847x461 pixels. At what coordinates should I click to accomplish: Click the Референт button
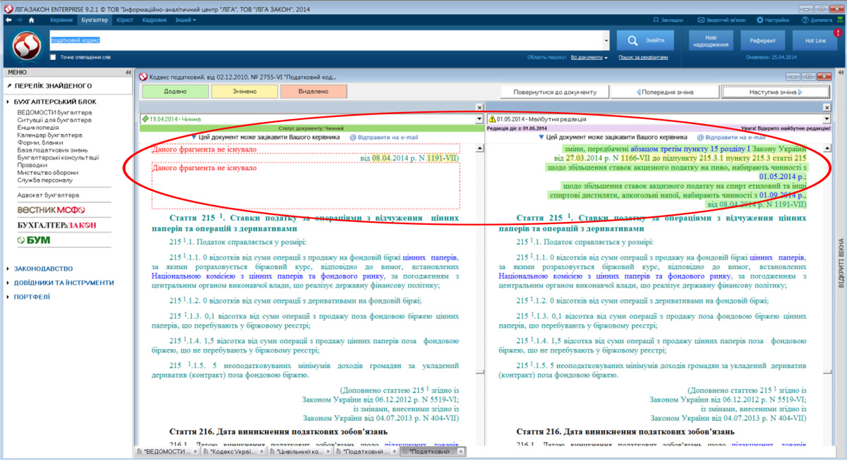tap(762, 40)
